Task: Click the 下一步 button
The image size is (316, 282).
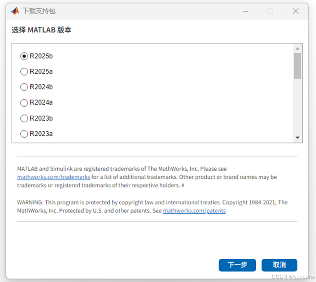Action: (x=237, y=265)
